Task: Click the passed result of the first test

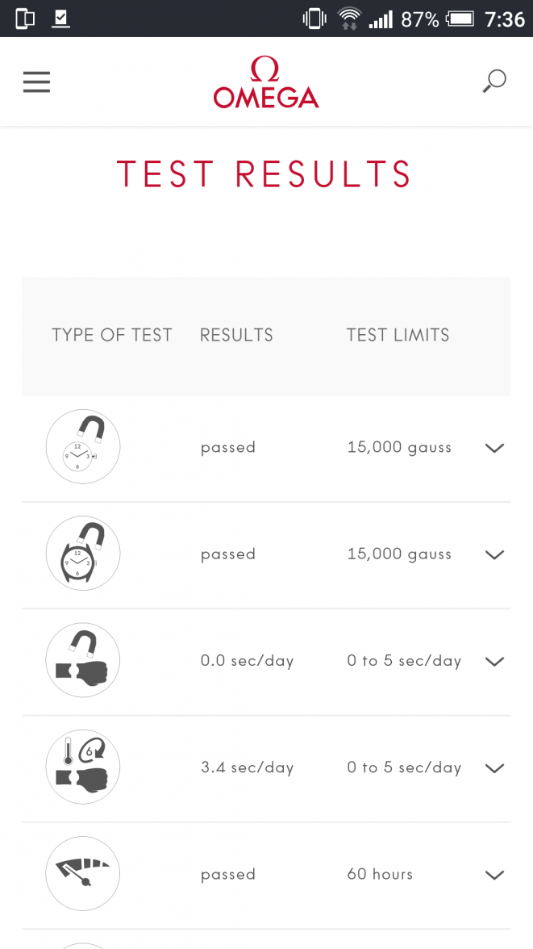Action: [x=228, y=447]
